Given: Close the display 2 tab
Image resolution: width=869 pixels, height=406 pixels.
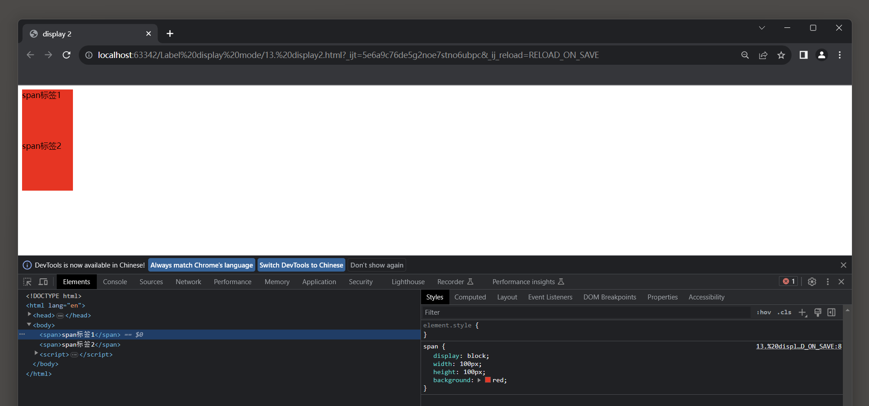Looking at the screenshot, I should 149,34.
